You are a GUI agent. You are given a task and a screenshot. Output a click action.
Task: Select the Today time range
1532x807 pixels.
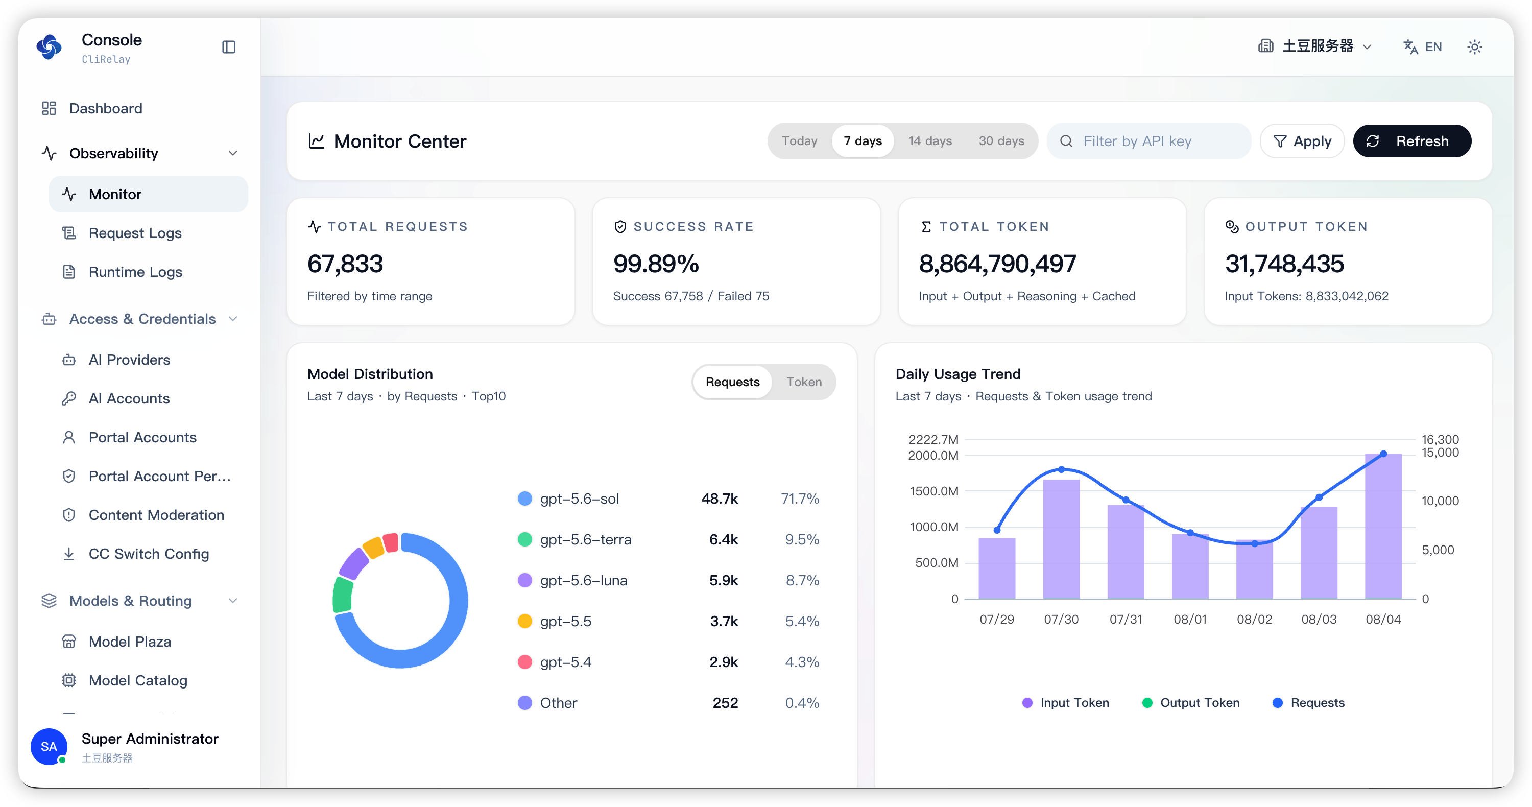point(799,141)
